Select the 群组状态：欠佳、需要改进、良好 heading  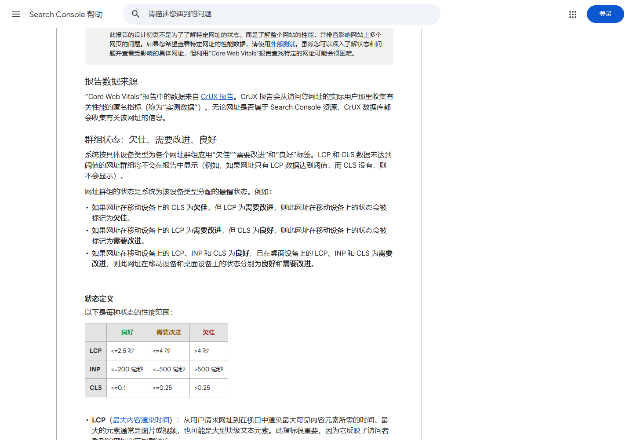pyautogui.click(x=151, y=139)
